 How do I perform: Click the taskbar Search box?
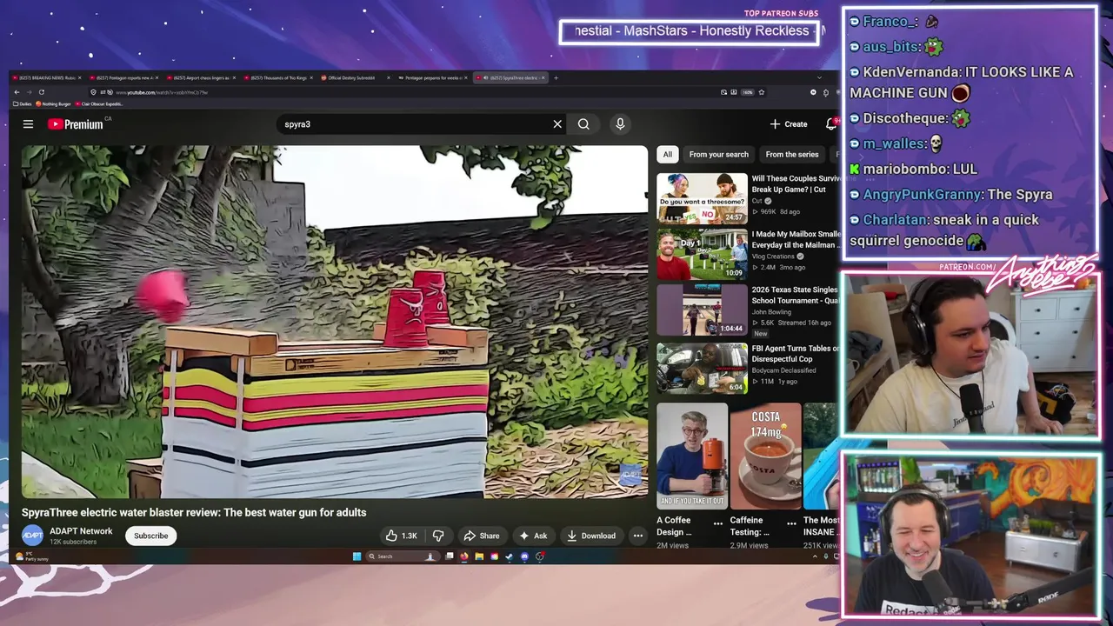(402, 556)
